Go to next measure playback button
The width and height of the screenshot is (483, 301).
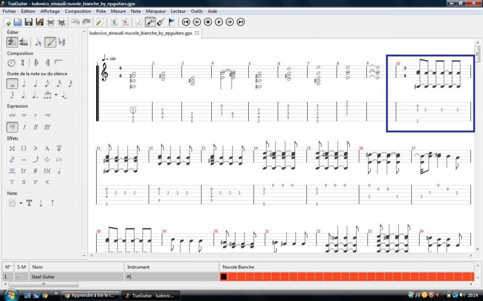click(230, 22)
